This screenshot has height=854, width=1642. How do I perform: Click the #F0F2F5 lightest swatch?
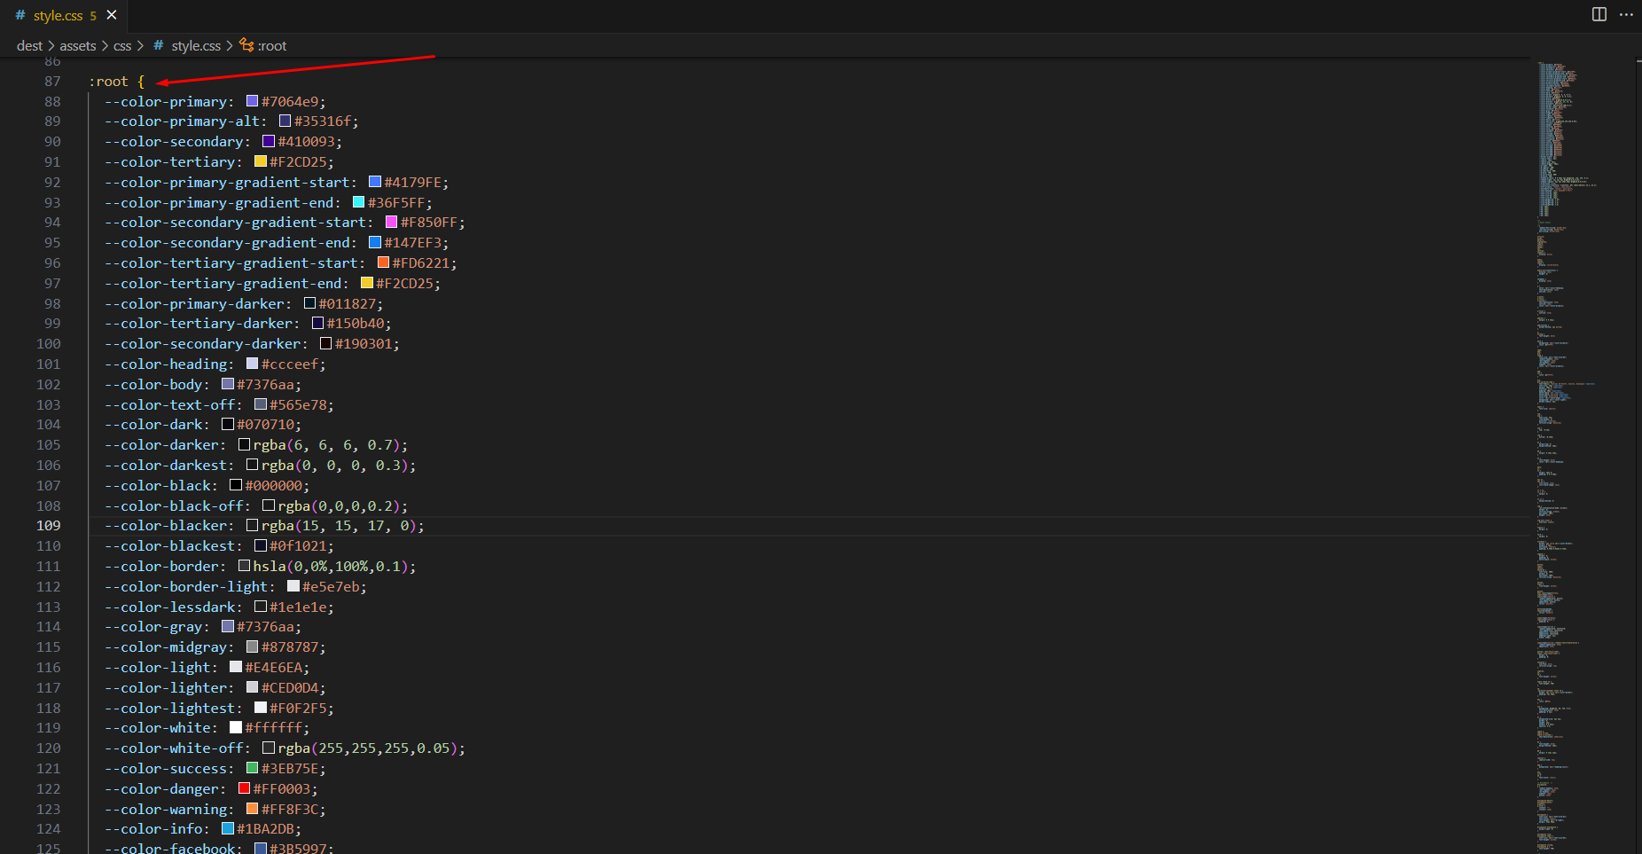(261, 708)
